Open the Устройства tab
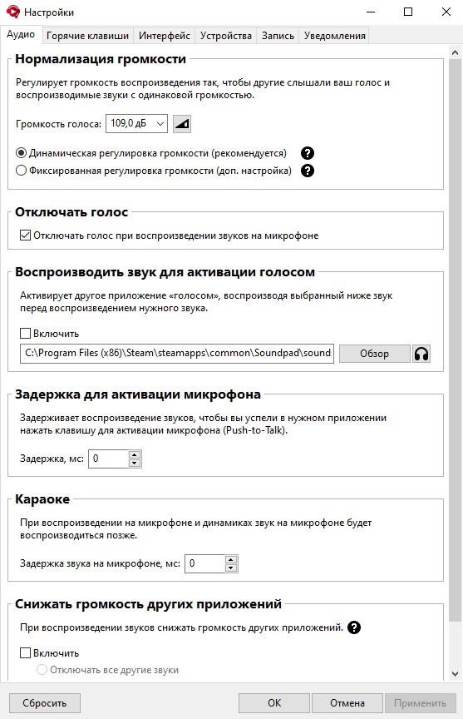Screen dimensions: 463x719 pyautogui.click(x=226, y=36)
